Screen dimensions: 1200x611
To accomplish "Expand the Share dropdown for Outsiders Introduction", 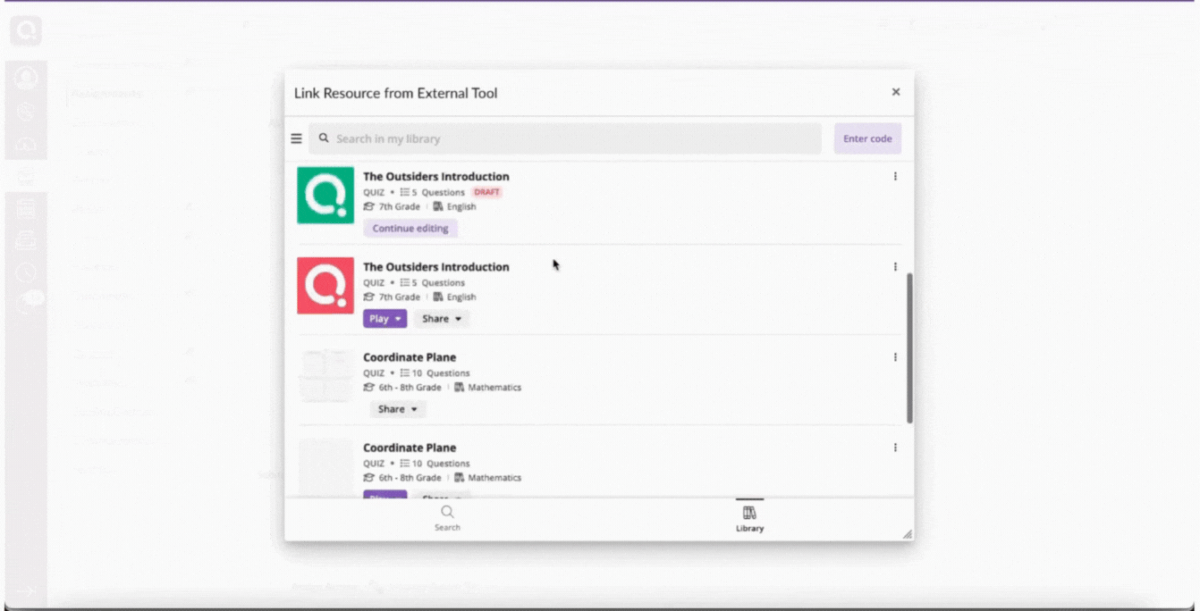I will (x=442, y=319).
